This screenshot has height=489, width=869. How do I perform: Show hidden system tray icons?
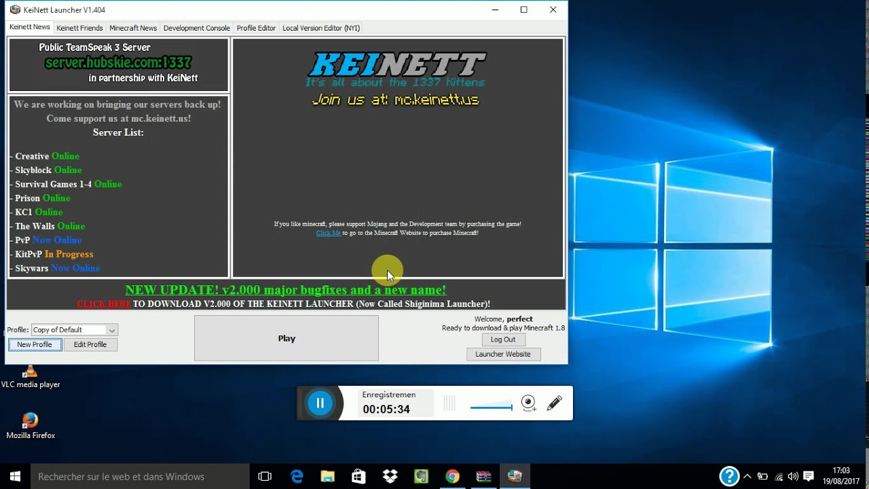click(747, 477)
